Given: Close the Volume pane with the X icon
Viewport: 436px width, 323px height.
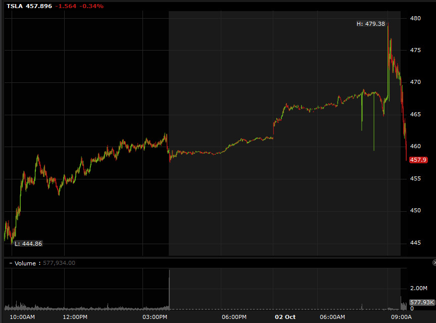Looking at the screenshot, I should 434,263.
